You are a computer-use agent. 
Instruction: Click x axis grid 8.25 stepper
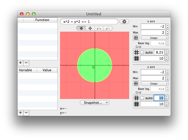click(x=166, y=52)
